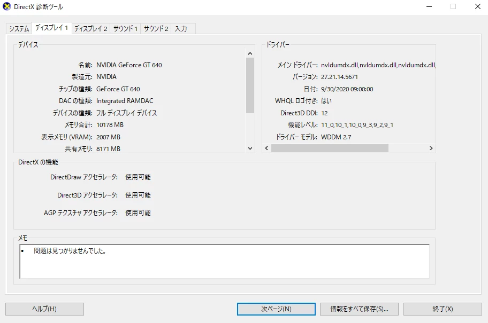488x323 pixels.
Task: Click driver panel scroll right arrow
Action: [431, 148]
